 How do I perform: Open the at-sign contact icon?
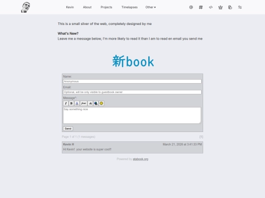[x=191, y=7]
